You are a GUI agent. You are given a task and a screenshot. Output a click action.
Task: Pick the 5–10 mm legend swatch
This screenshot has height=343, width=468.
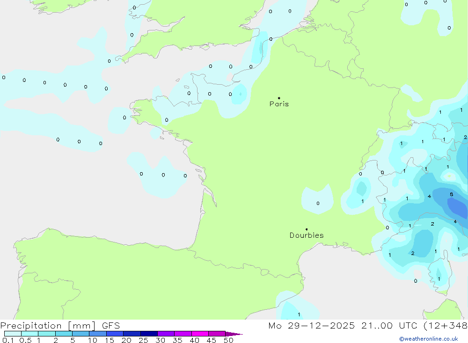pyautogui.click(x=80, y=334)
